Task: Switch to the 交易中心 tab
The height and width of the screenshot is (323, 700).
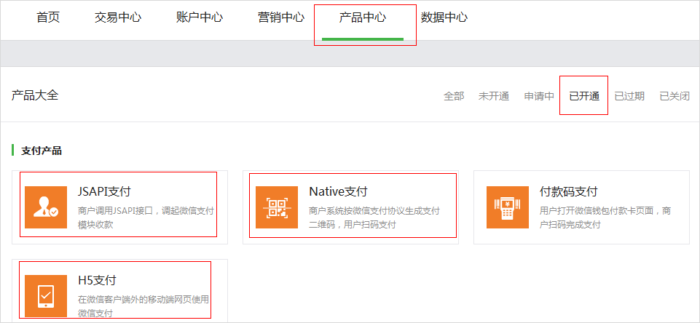Action: 117,17
